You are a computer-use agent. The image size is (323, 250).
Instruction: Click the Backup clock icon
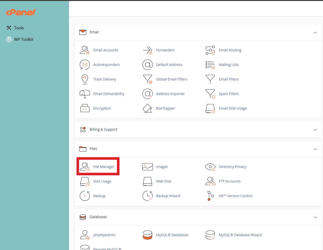coord(85,196)
